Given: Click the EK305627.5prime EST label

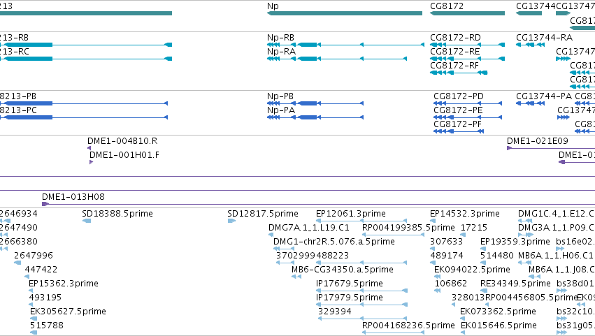Looking at the screenshot, I should coord(68,312).
